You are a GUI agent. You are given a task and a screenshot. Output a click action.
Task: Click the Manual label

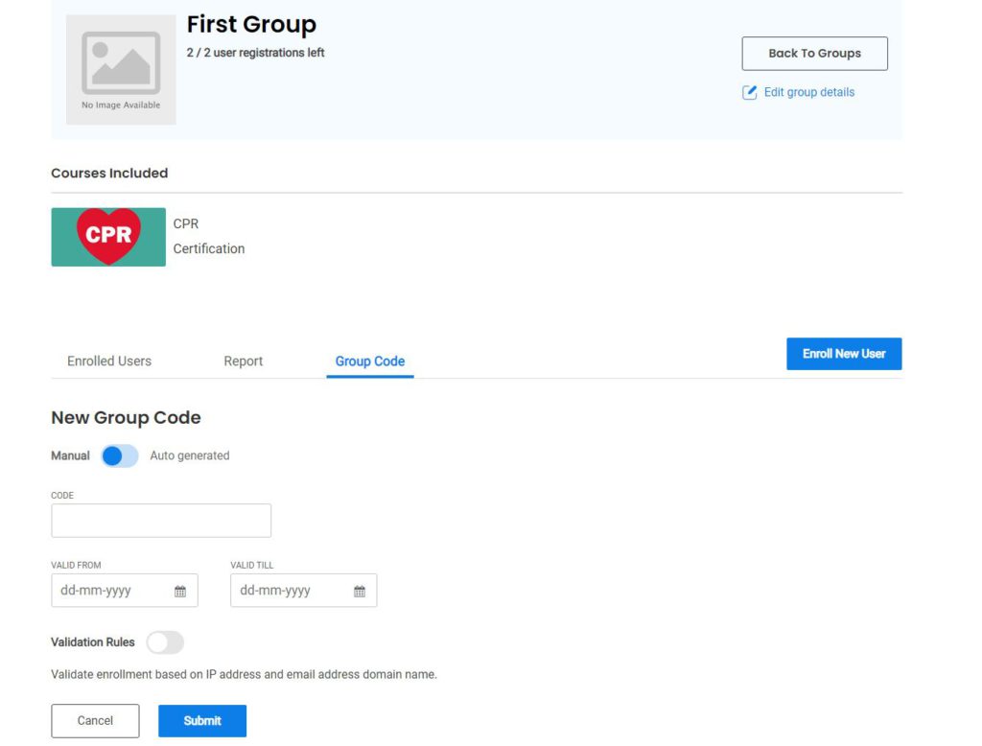70,456
